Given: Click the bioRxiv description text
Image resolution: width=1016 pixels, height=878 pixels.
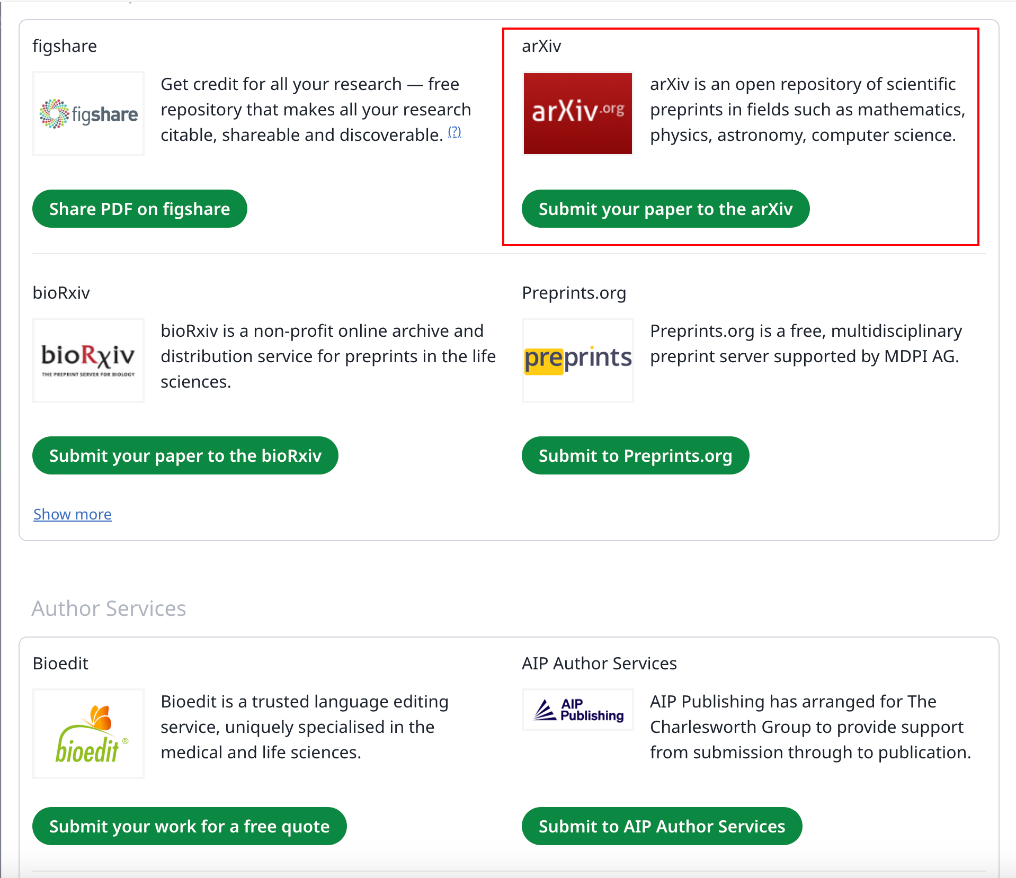Looking at the screenshot, I should 328,356.
